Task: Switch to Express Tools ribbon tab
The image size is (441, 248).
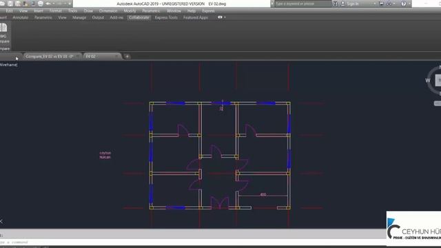Action: tap(166, 17)
